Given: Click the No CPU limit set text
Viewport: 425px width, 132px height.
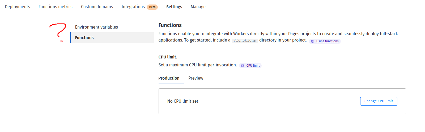Looking at the screenshot, I should [x=183, y=101].
